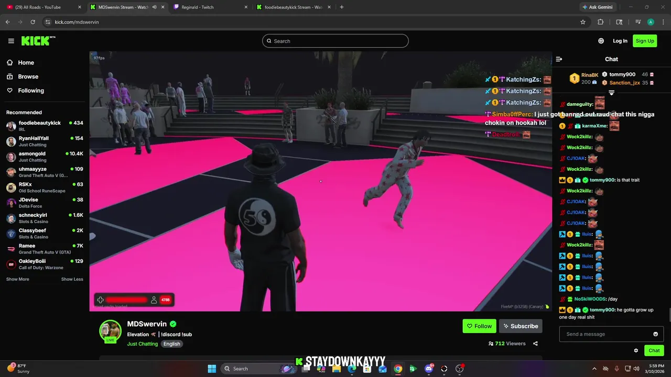Image resolution: width=671 pixels, height=377 pixels.
Task: Click tommy900 in gift leaderboard
Action: click(x=622, y=75)
